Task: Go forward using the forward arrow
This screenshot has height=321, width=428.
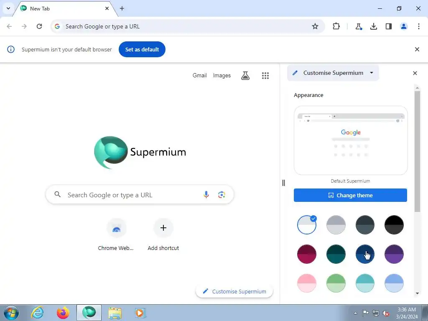Action: (24, 26)
